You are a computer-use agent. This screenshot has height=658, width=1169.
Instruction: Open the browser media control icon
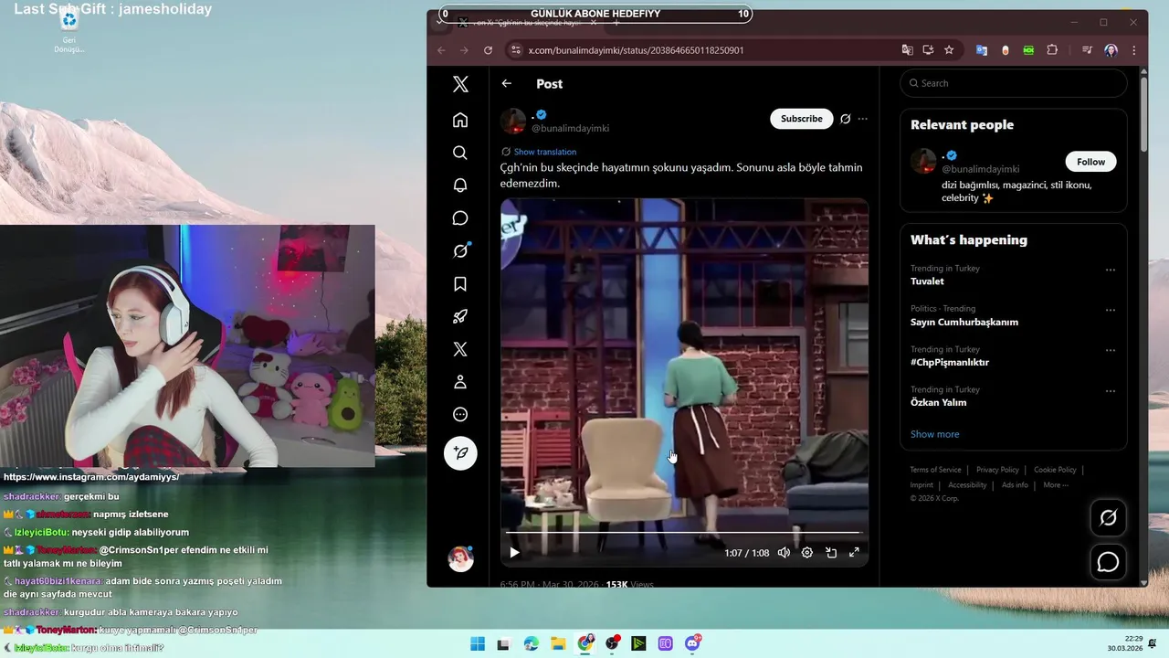1087,50
